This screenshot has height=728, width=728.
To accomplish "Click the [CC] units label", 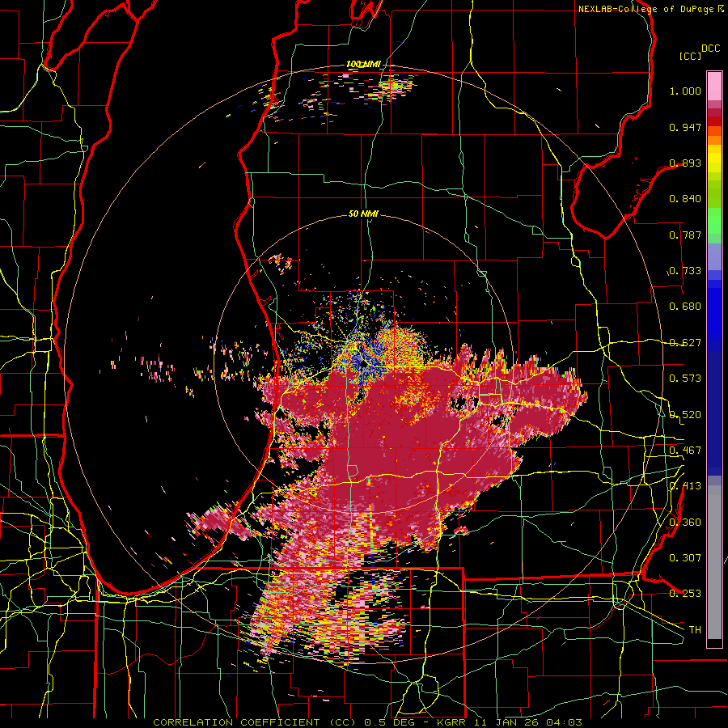I will click(690, 56).
